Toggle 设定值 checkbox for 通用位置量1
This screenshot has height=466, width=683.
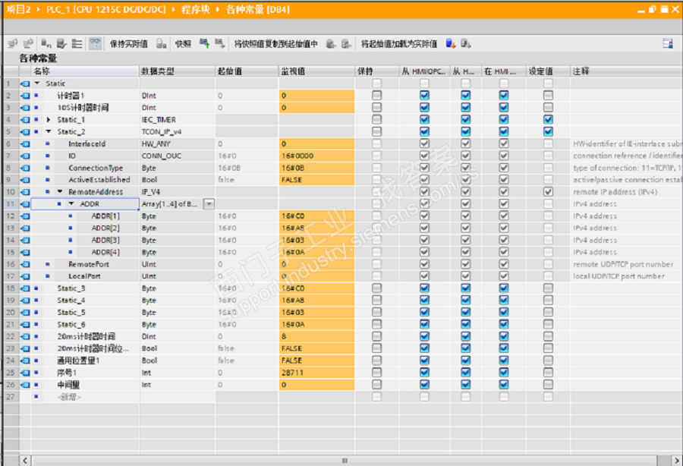(x=549, y=361)
